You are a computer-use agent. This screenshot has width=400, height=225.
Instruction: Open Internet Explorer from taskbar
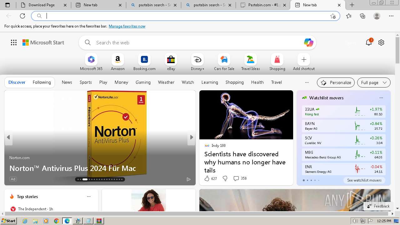(25, 221)
